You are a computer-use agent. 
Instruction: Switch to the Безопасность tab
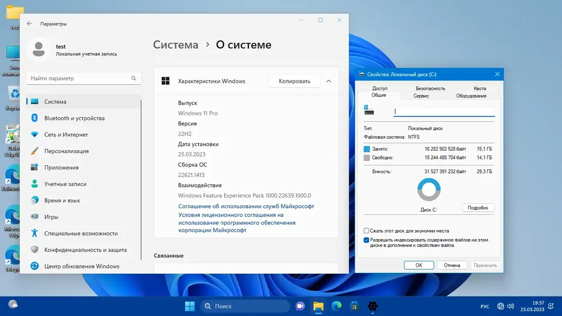pos(430,88)
